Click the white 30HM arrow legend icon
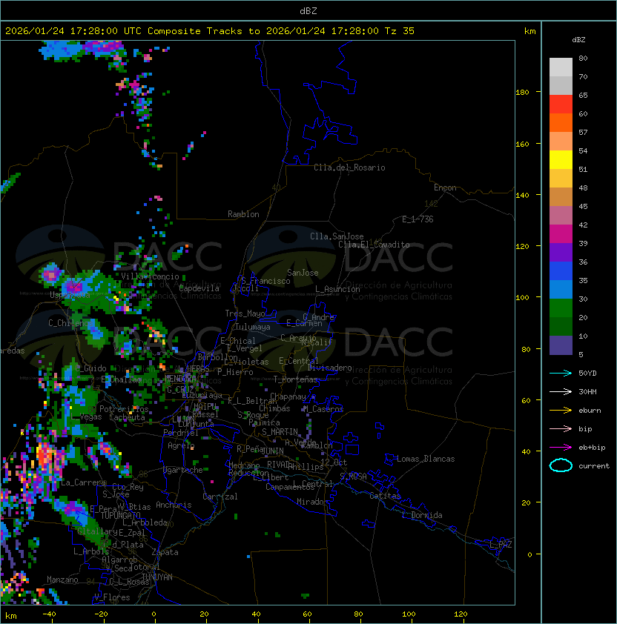The height and width of the screenshot is (624, 617). [561, 391]
